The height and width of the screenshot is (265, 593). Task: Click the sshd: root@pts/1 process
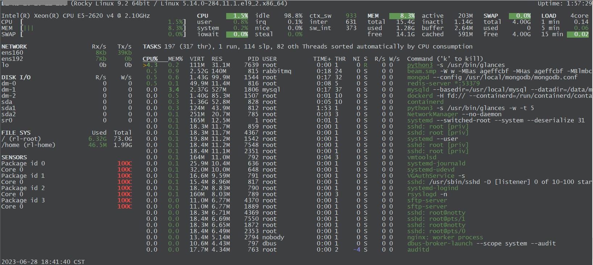pos(436,219)
